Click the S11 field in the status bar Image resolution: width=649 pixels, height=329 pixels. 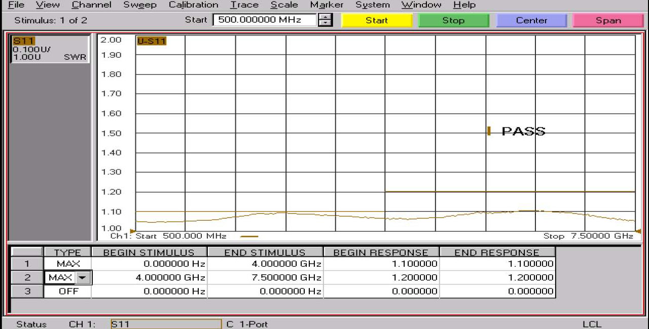tap(166, 324)
